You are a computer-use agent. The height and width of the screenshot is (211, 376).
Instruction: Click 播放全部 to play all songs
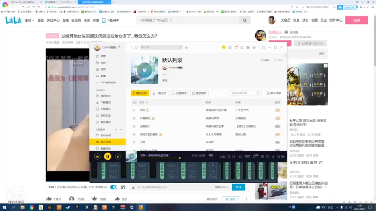(140, 93)
